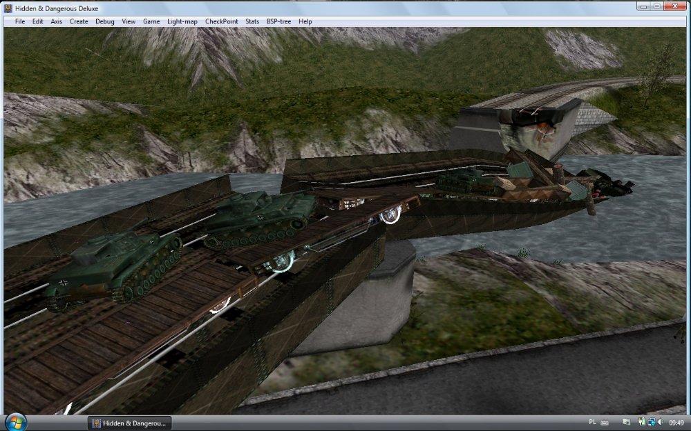Screen dimensions: 691x431
Task: Maximize the Hidden & Dangerous Deluxe window
Action: click(x=656, y=6)
